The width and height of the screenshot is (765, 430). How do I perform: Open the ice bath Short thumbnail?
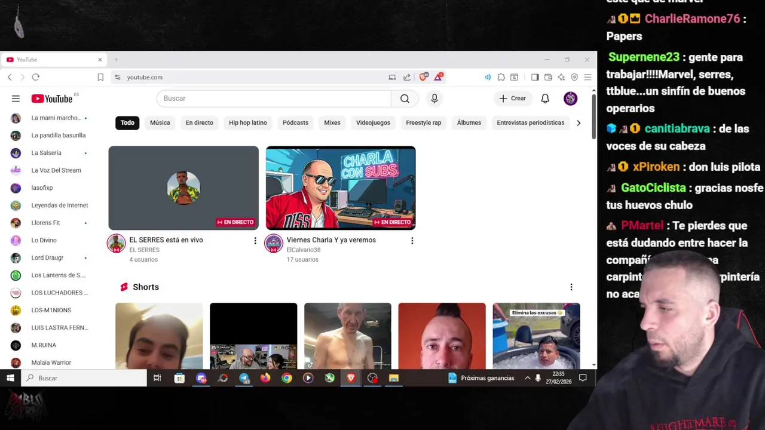(536, 336)
